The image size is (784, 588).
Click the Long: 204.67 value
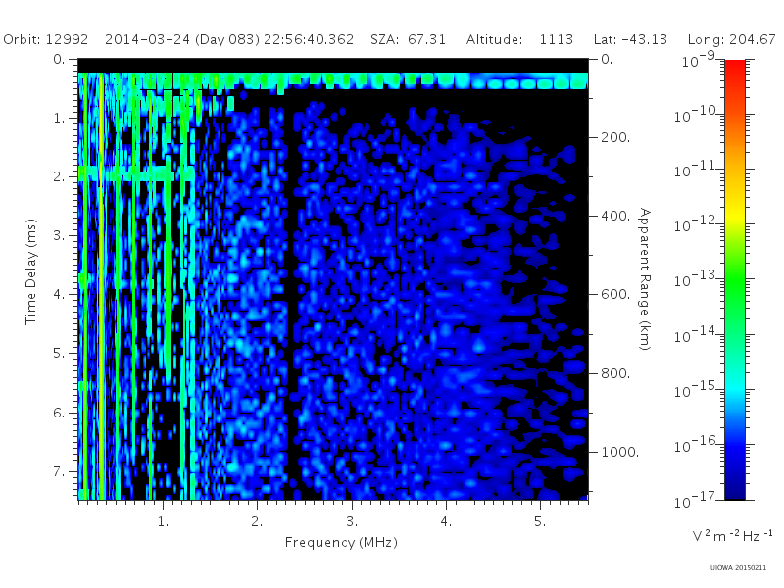pyautogui.click(x=731, y=39)
